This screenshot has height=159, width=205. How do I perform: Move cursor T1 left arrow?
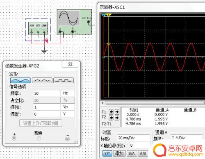coord(111,112)
